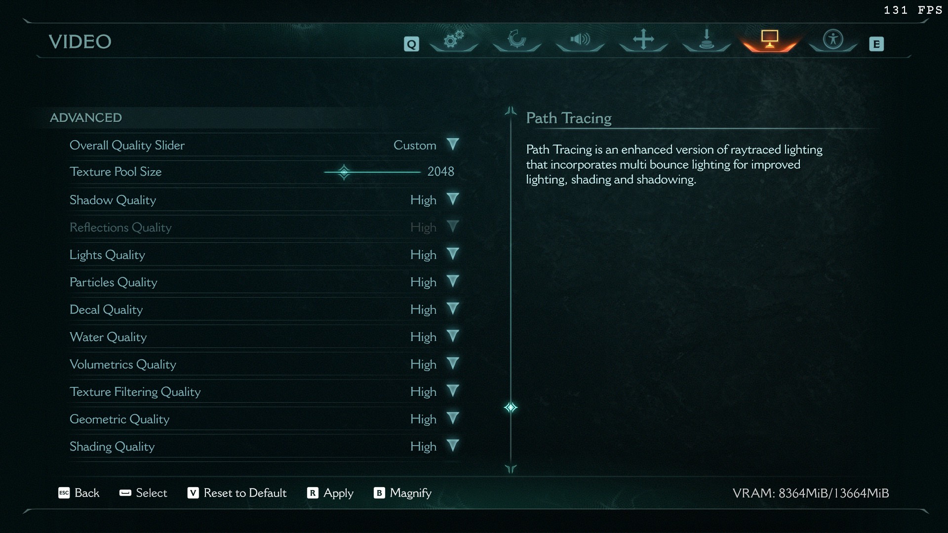Open the swirl gameplay settings tab
Screen dimensions: 948x533
point(517,39)
